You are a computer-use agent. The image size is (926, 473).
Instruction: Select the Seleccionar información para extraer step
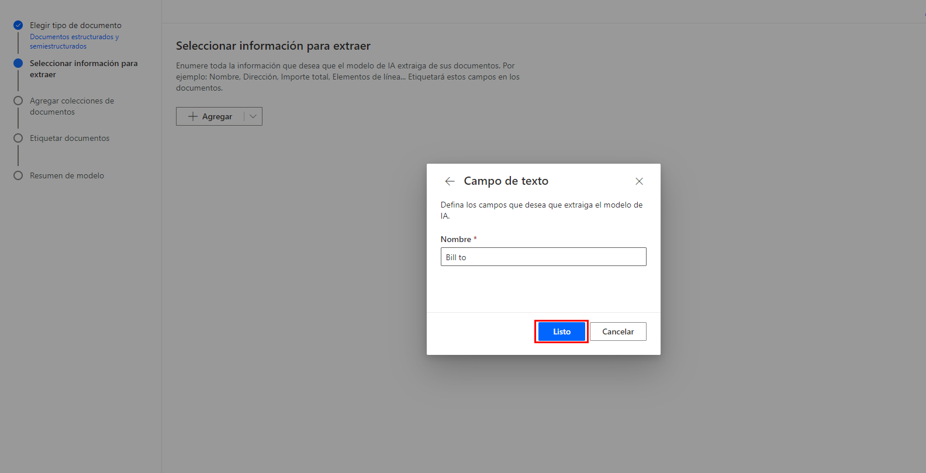pyautogui.click(x=84, y=69)
